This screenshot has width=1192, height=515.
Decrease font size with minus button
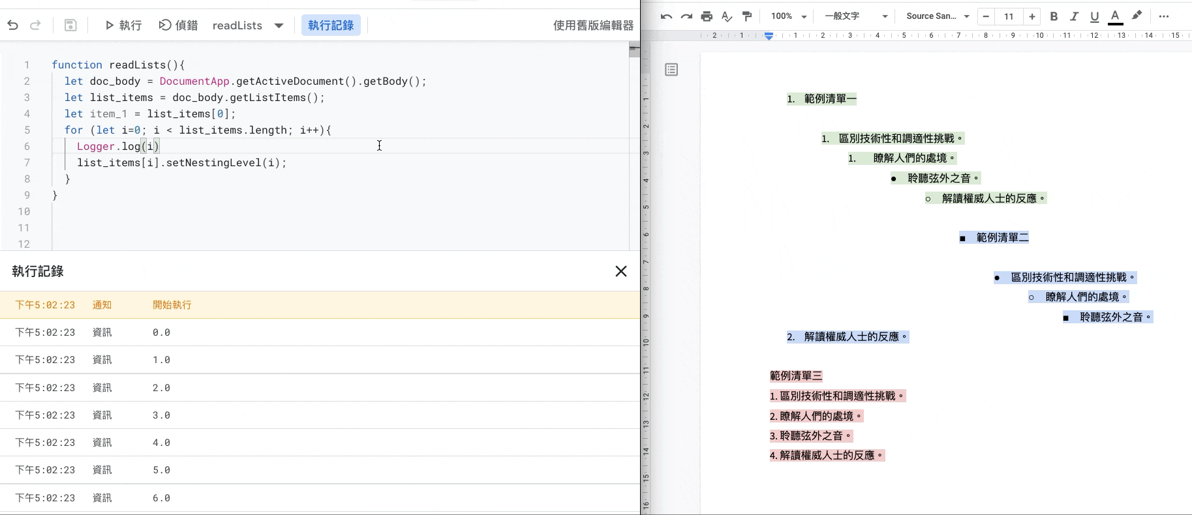coord(986,16)
